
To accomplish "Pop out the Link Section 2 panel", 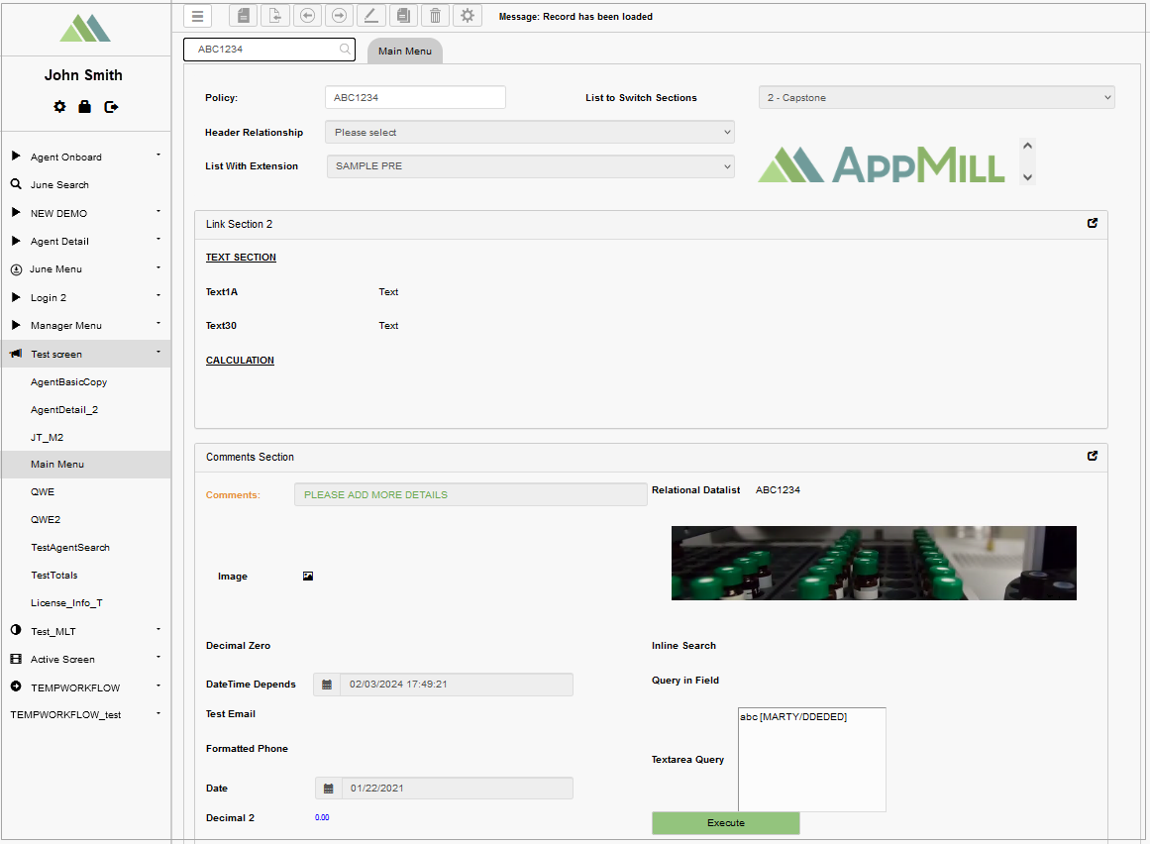I will (x=1093, y=223).
